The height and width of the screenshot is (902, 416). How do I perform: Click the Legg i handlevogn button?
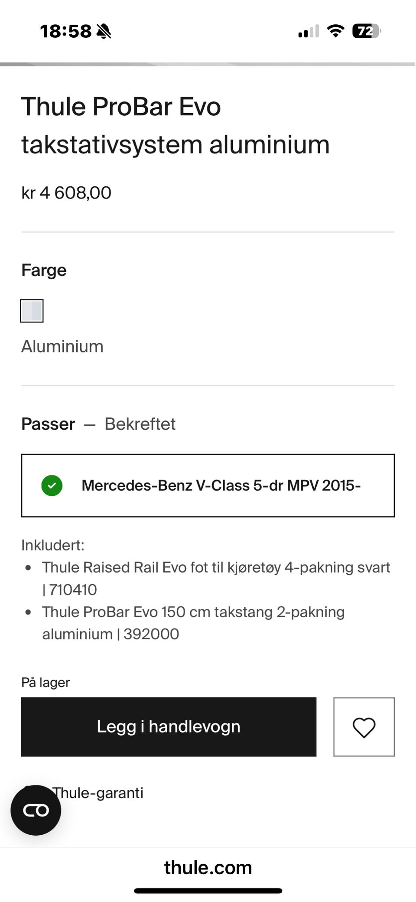tap(169, 727)
